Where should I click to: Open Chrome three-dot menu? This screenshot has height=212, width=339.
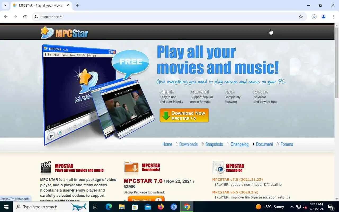[333, 17]
